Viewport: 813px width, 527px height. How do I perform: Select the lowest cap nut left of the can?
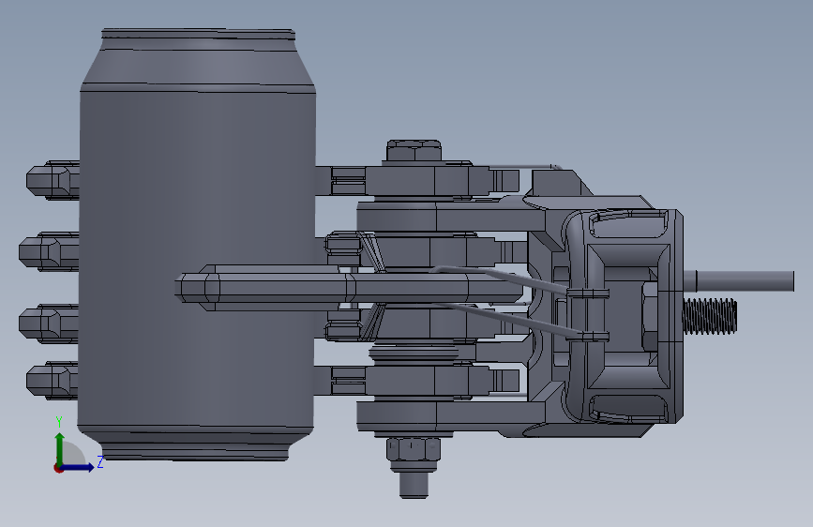(x=52, y=380)
